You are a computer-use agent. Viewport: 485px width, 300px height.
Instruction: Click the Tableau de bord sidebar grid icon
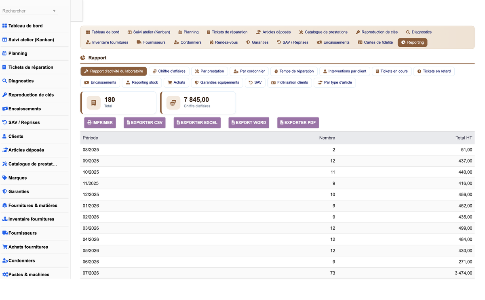tap(5, 26)
